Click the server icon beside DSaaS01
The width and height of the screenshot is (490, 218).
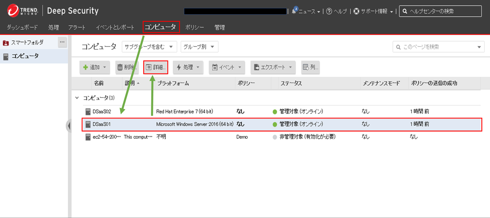(88, 124)
